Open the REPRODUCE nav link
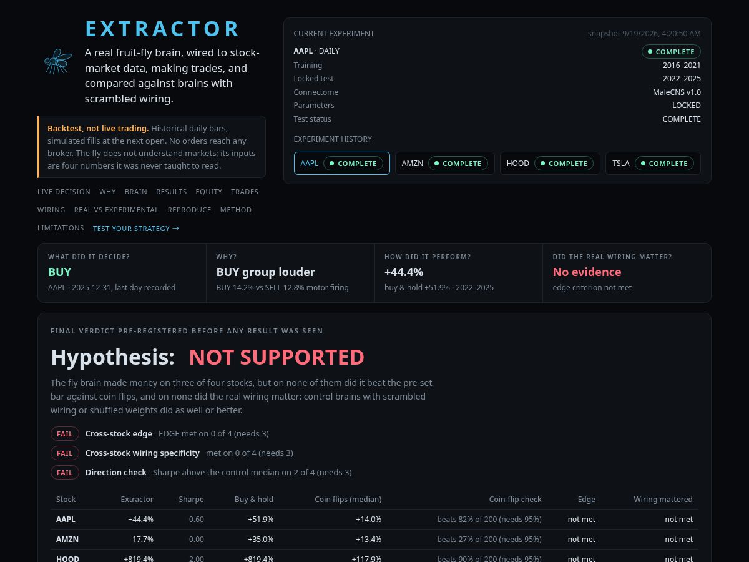This screenshot has width=749, height=562. pyautogui.click(x=190, y=210)
